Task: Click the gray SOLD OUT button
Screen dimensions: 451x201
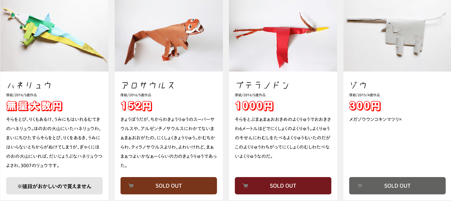Action: tap(397, 186)
